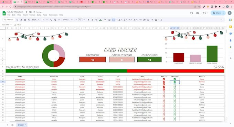This screenshot has height=127, width=234.
Task: Open Google Keep side panel
Action: click(231, 27)
